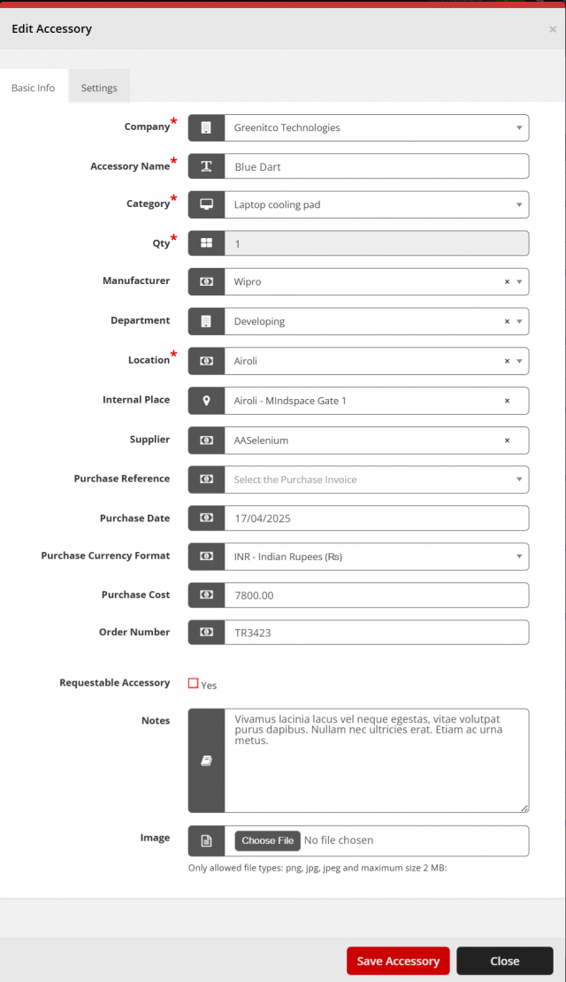Switch to the Settings tab
The width and height of the screenshot is (566, 982).
tap(99, 88)
